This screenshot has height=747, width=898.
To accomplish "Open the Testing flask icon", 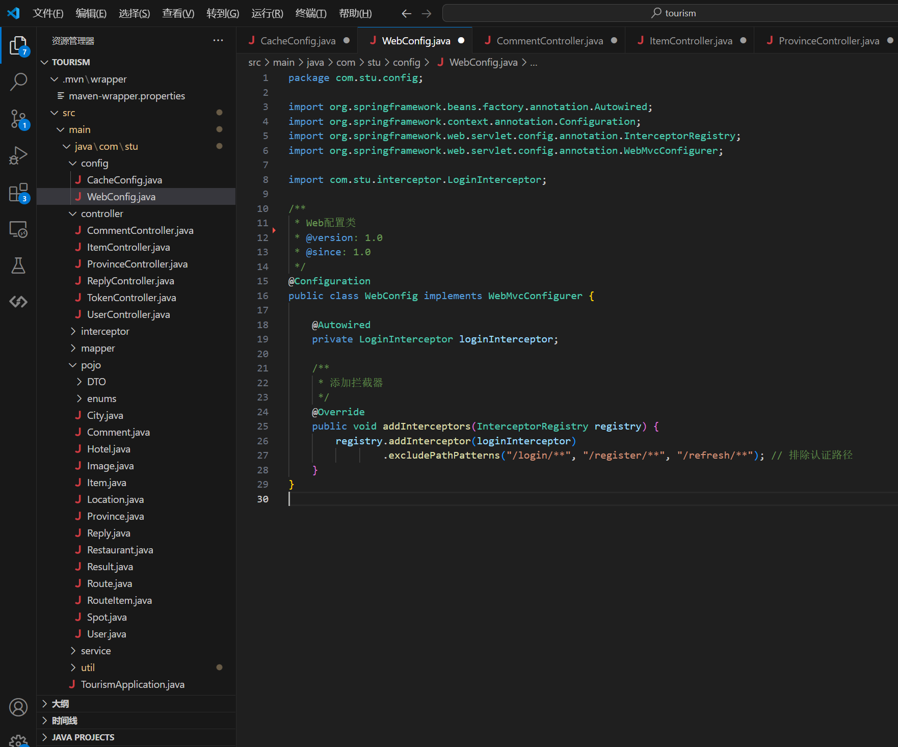I will point(18,265).
